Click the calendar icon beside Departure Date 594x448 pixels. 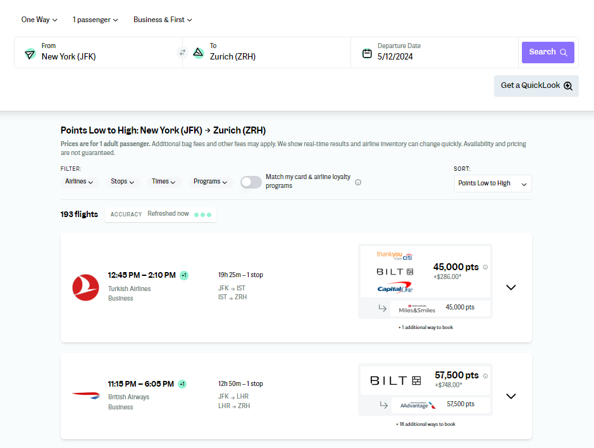click(x=367, y=53)
